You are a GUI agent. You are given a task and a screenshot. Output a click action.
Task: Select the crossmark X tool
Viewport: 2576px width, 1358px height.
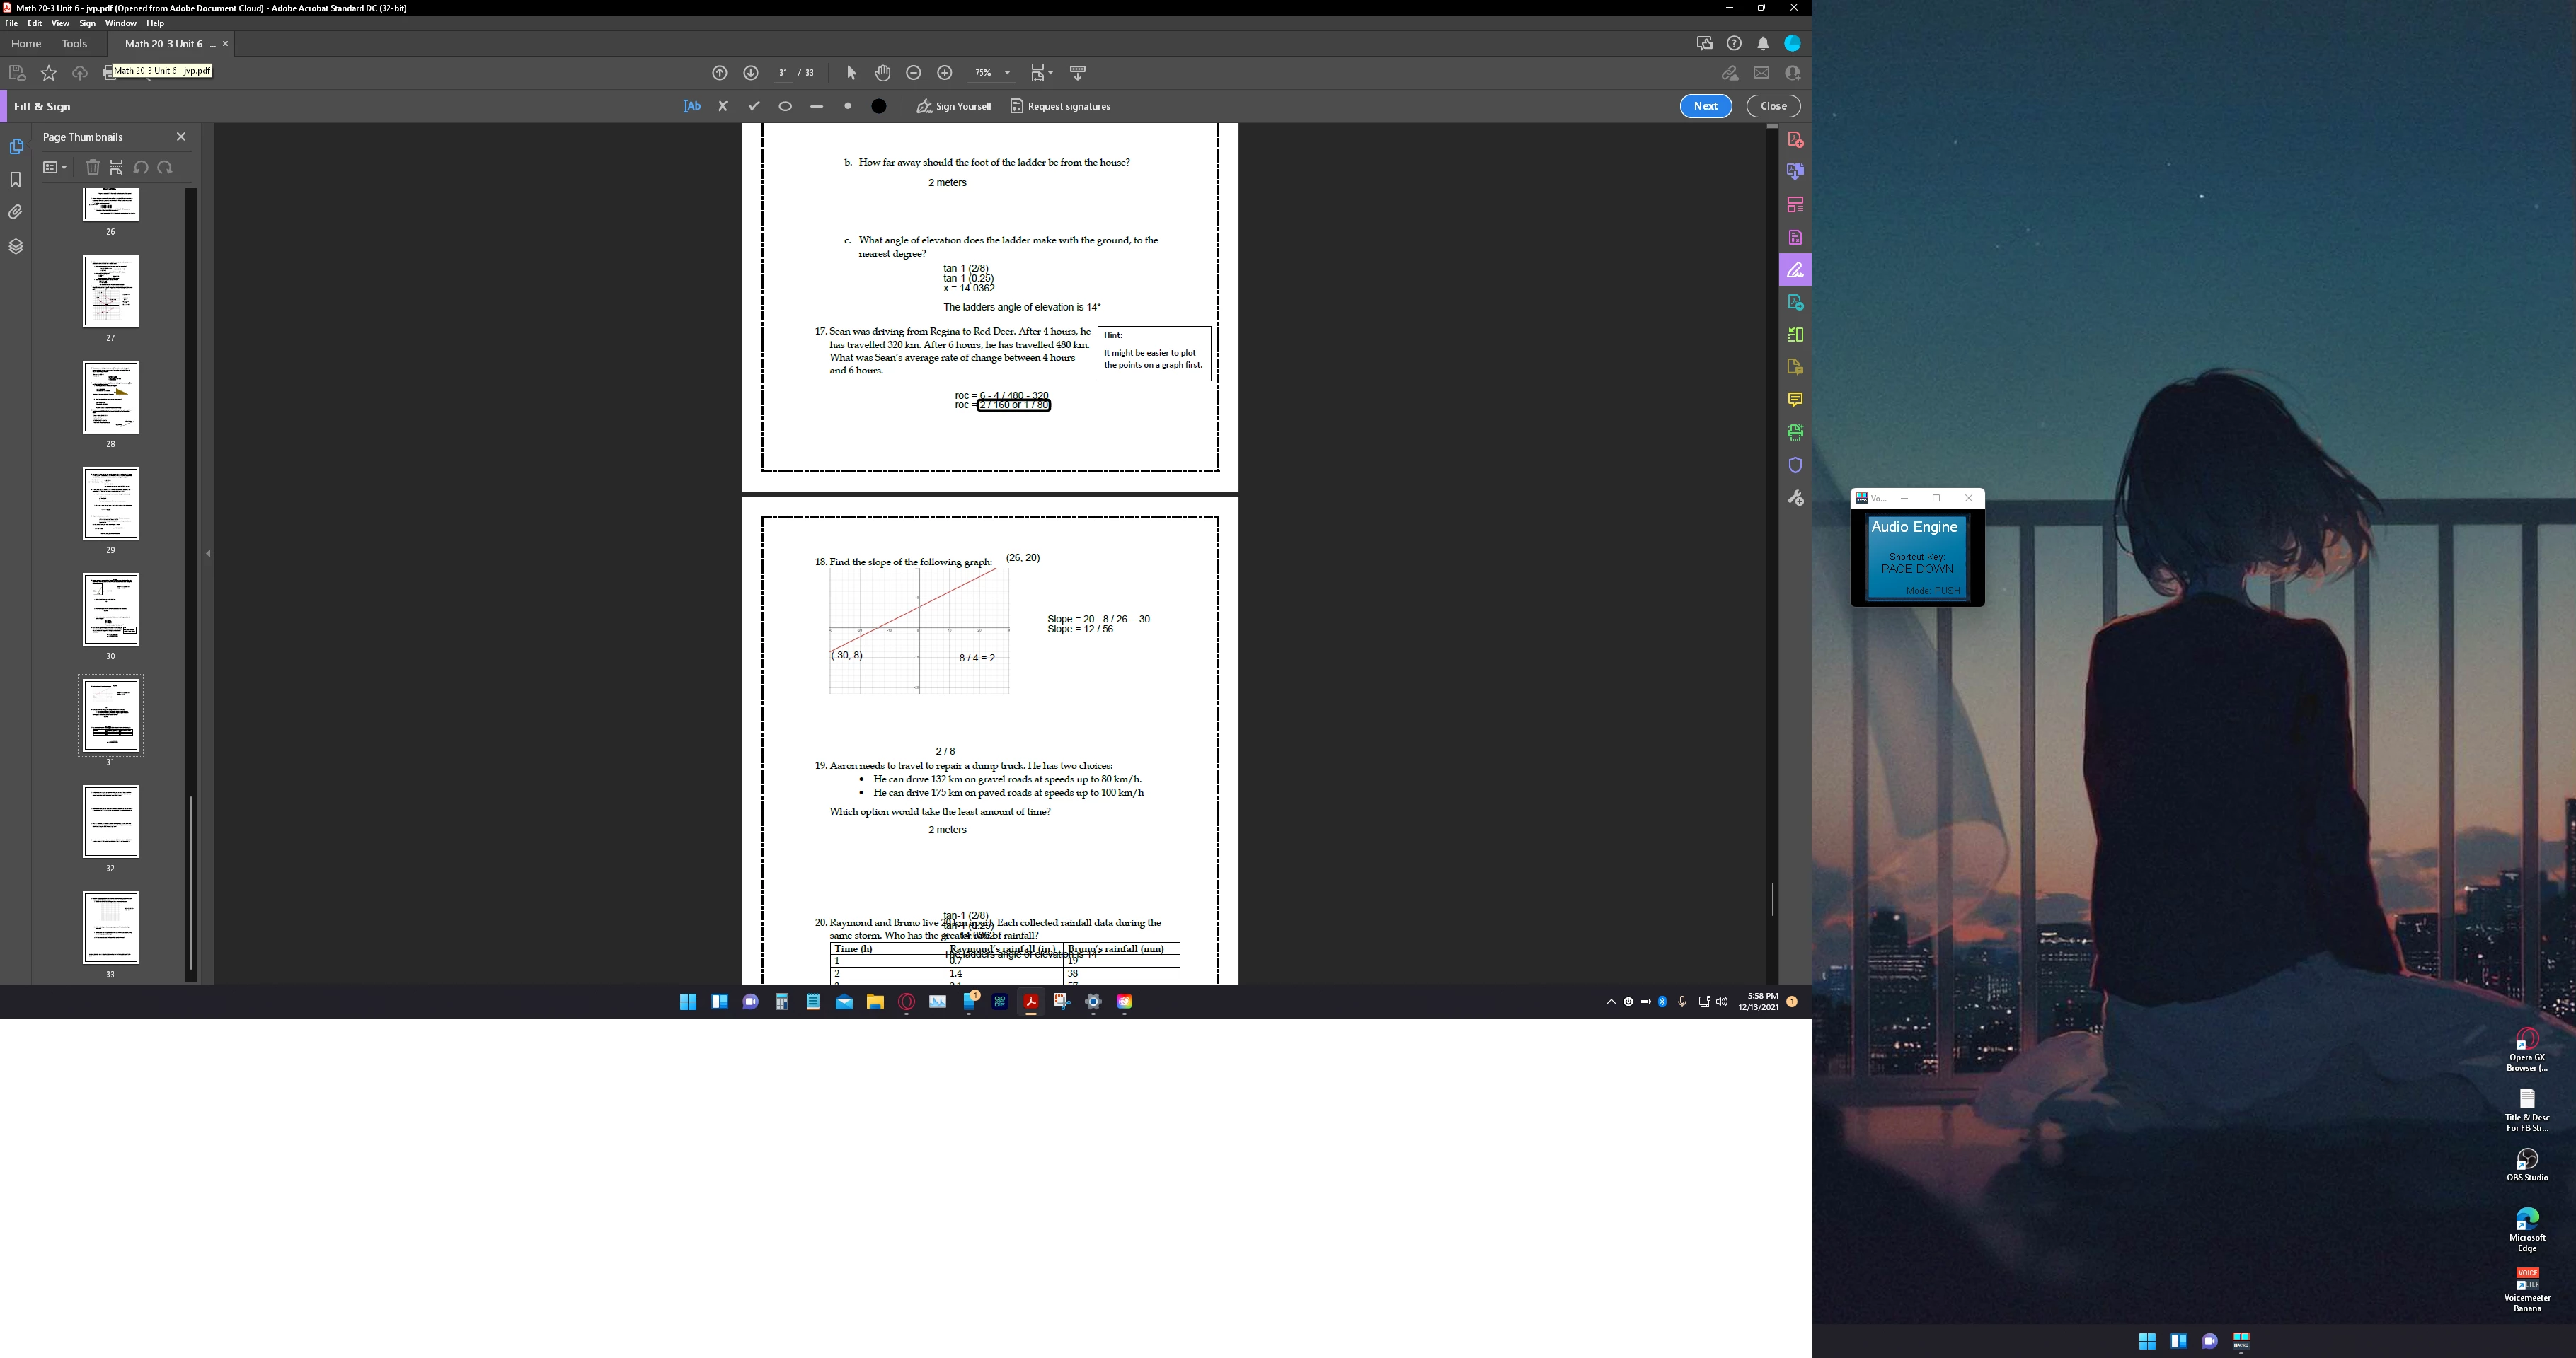click(x=723, y=106)
